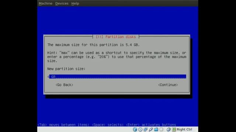Click the shared folders status icon

[156, 129]
